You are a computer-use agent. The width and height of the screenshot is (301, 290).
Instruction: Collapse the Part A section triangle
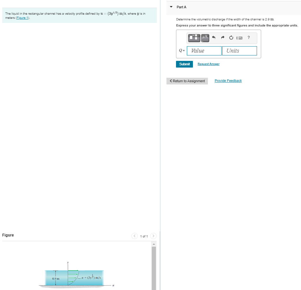click(171, 7)
